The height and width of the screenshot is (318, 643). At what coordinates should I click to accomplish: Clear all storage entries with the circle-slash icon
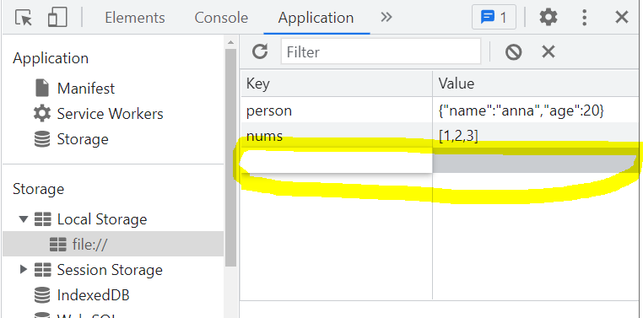click(513, 52)
